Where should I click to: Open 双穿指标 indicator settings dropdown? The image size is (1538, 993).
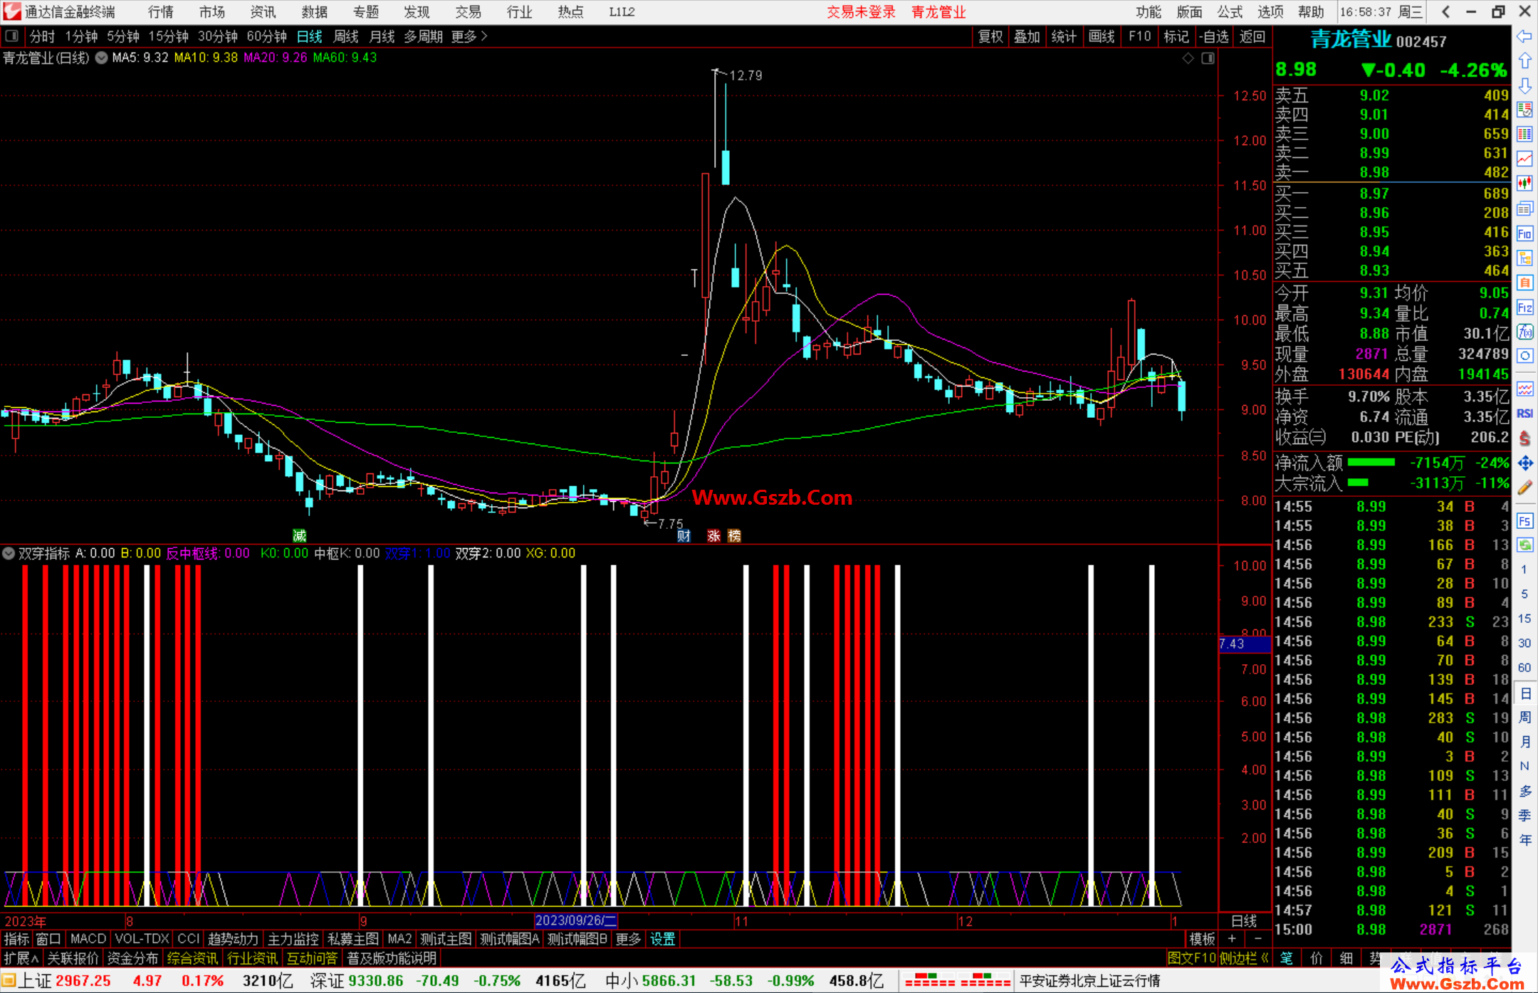pyautogui.click(x=9, y=553)
